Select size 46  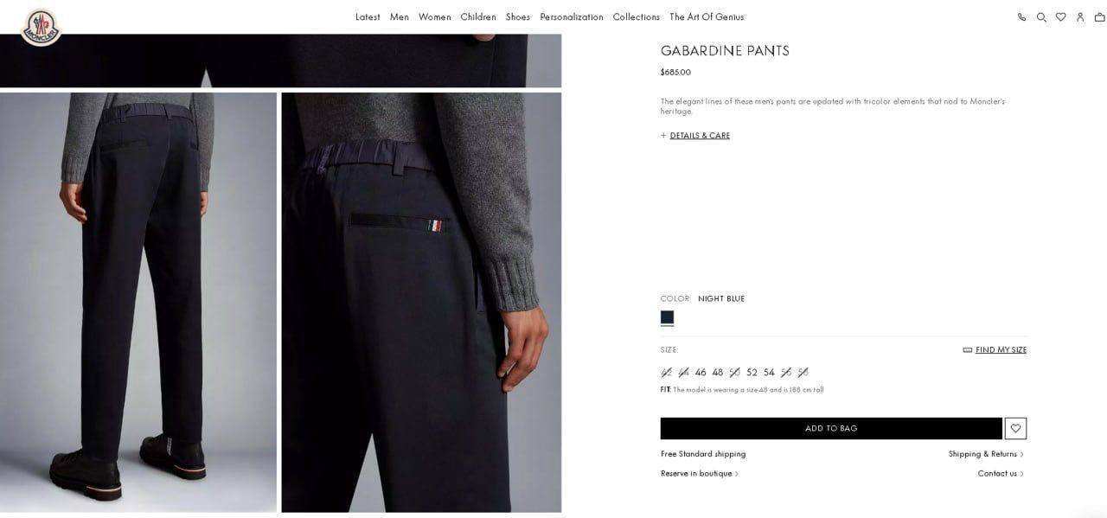pos(701,373)
